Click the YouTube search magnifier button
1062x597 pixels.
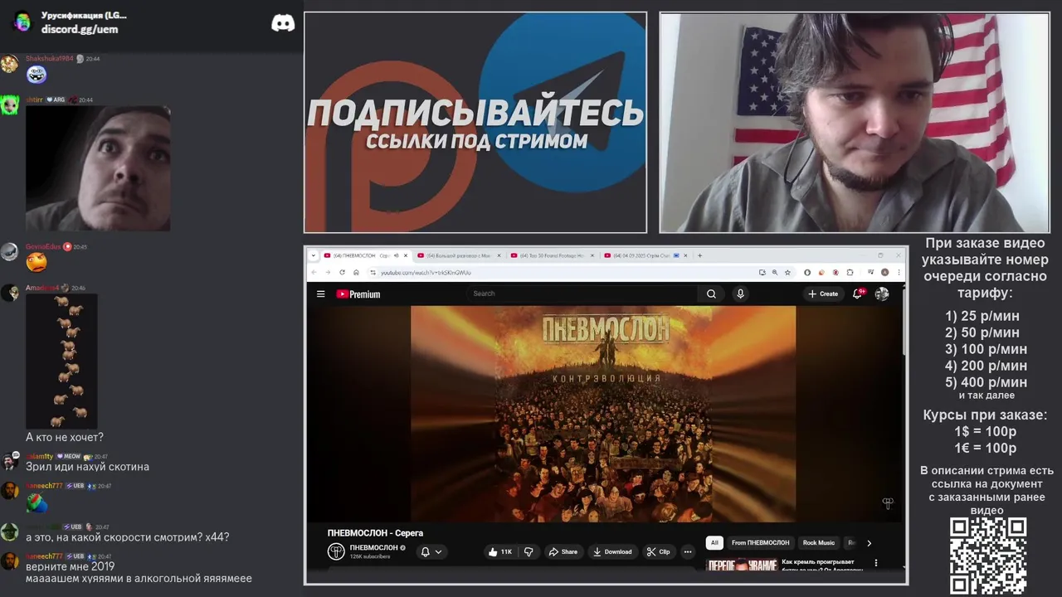pyautogui.click(x=711, y=294)
